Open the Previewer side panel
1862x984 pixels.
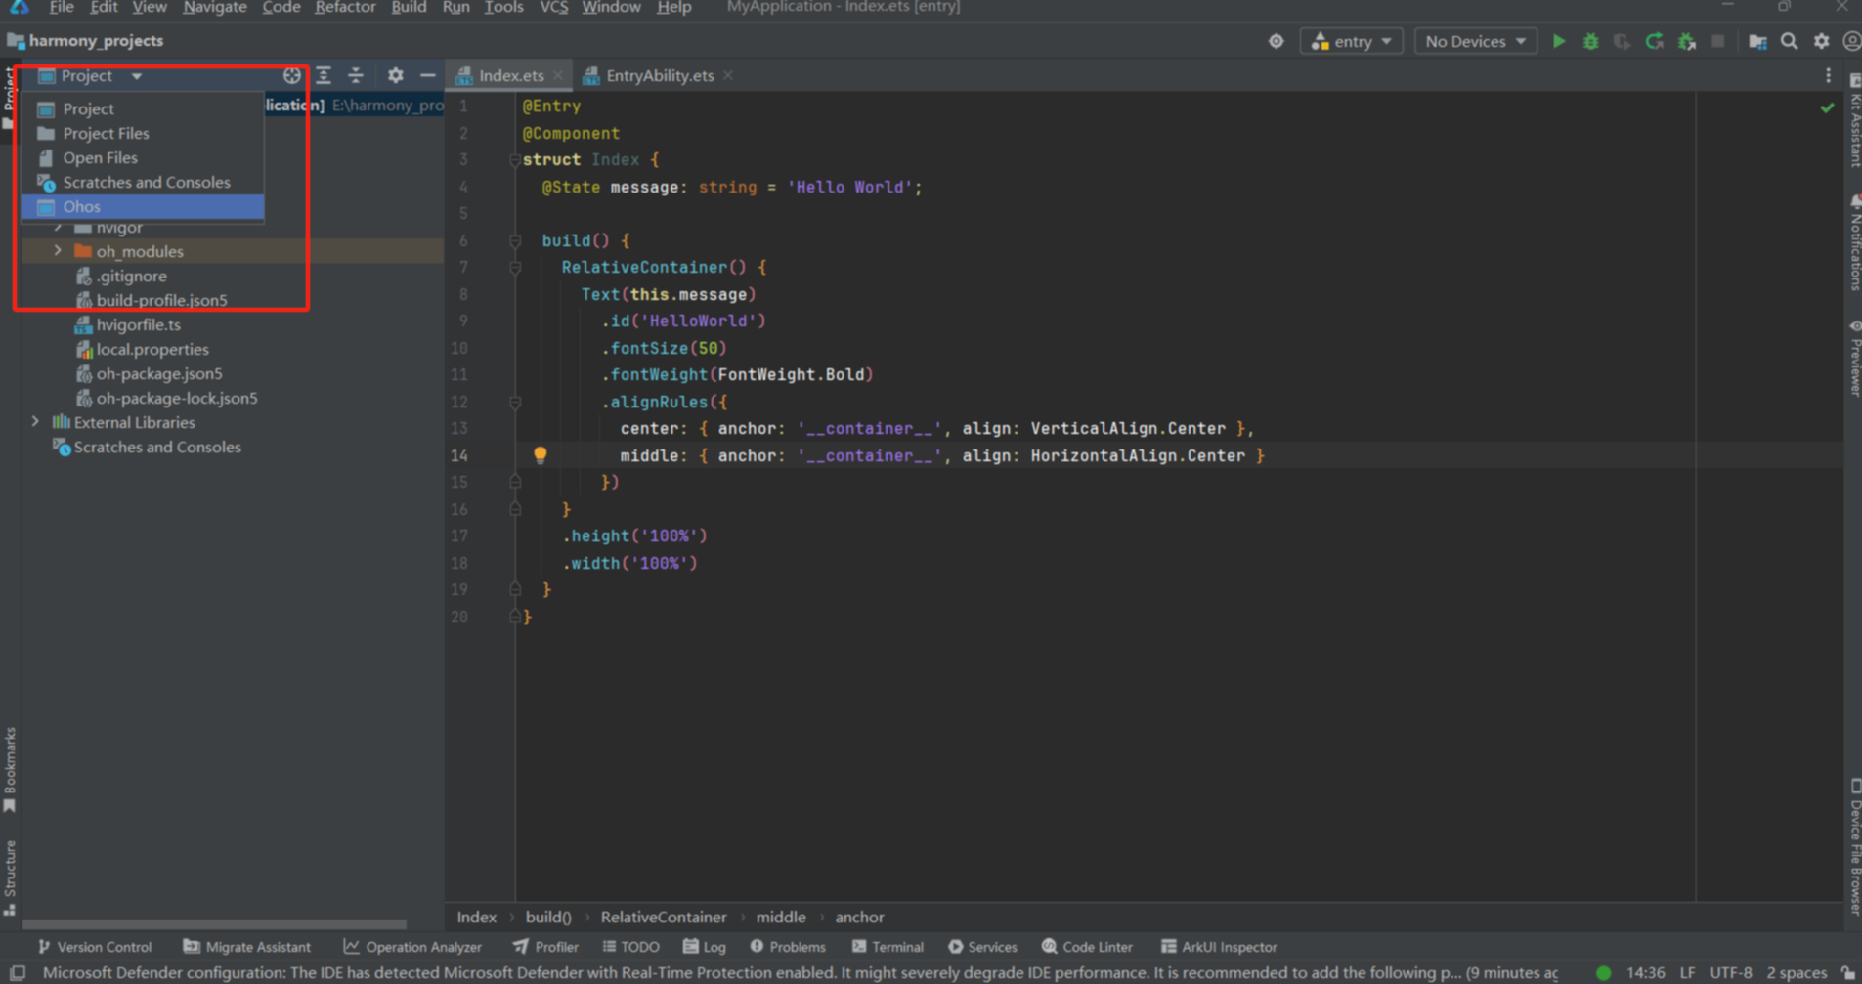(1853, 358)
